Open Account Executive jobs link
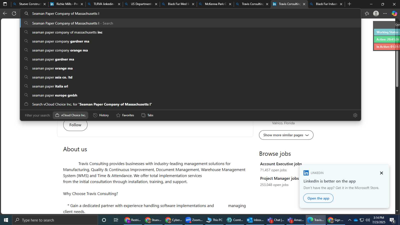 tap(281, 164)
